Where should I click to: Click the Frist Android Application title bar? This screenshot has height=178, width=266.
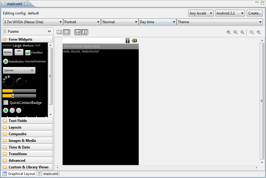[x=101, y=46]
